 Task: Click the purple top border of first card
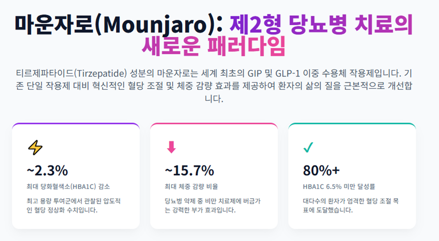point(76,123)
